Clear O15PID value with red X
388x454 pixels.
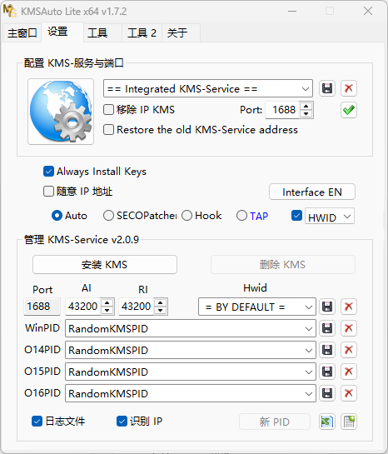tap(349, 372)
